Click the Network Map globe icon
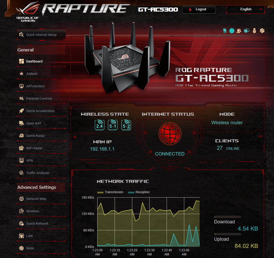 pos(21,199)
